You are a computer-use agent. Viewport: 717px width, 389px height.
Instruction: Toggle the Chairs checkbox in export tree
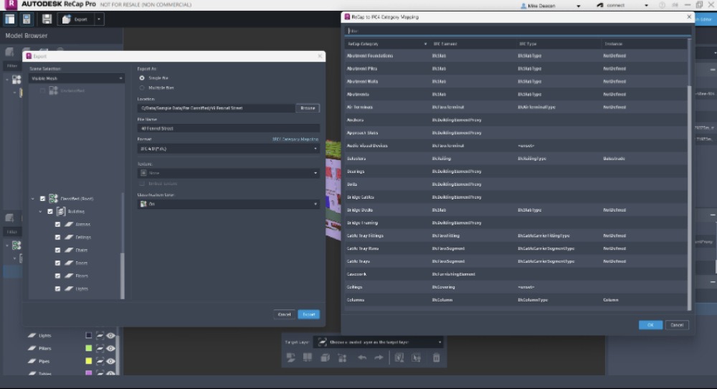coord(57,250)
